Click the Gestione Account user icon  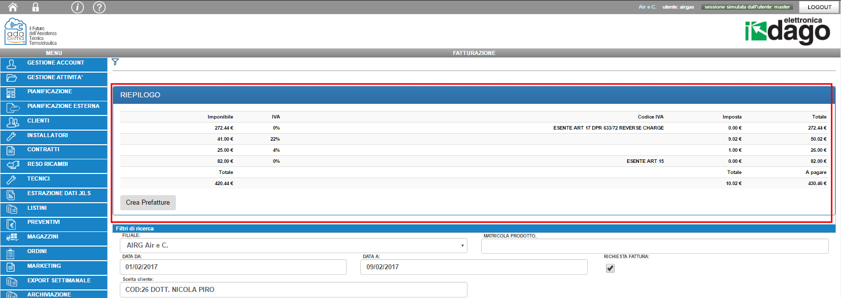coord(12,64)
